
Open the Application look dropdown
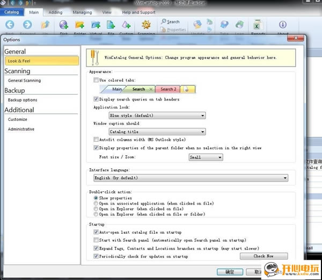(x=157, y=115)
